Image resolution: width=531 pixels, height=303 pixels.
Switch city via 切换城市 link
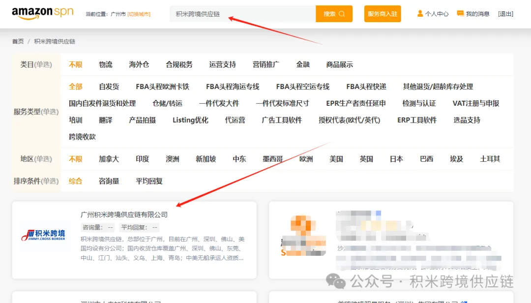[x=139, y=14]
